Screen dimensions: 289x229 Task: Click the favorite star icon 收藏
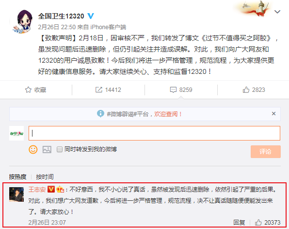click(28, 90)
